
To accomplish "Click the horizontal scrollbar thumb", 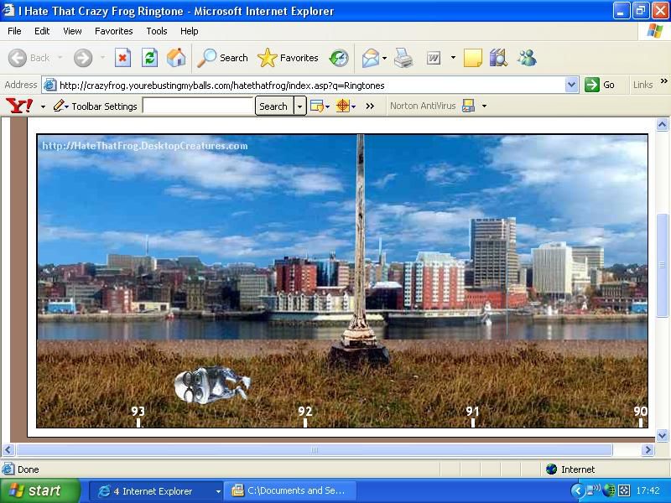I will pos(315,450).
